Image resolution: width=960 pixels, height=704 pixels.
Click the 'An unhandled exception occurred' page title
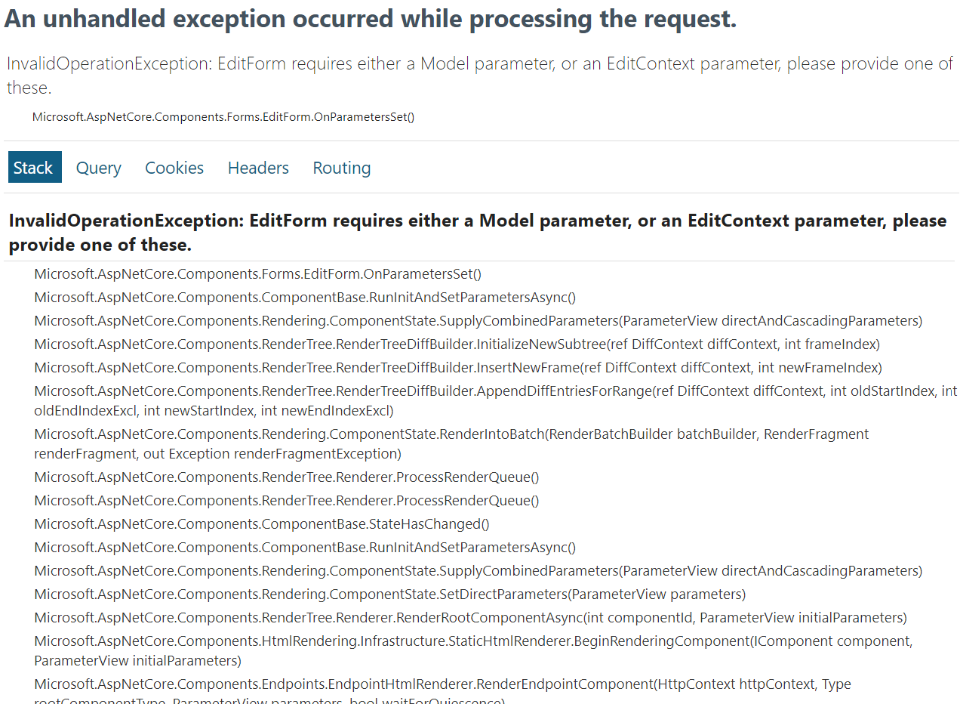tap(370, 20)
